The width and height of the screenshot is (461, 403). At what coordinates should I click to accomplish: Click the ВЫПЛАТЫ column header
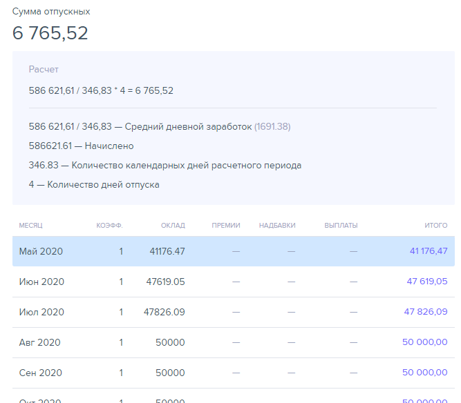click(x=341, y=226)
